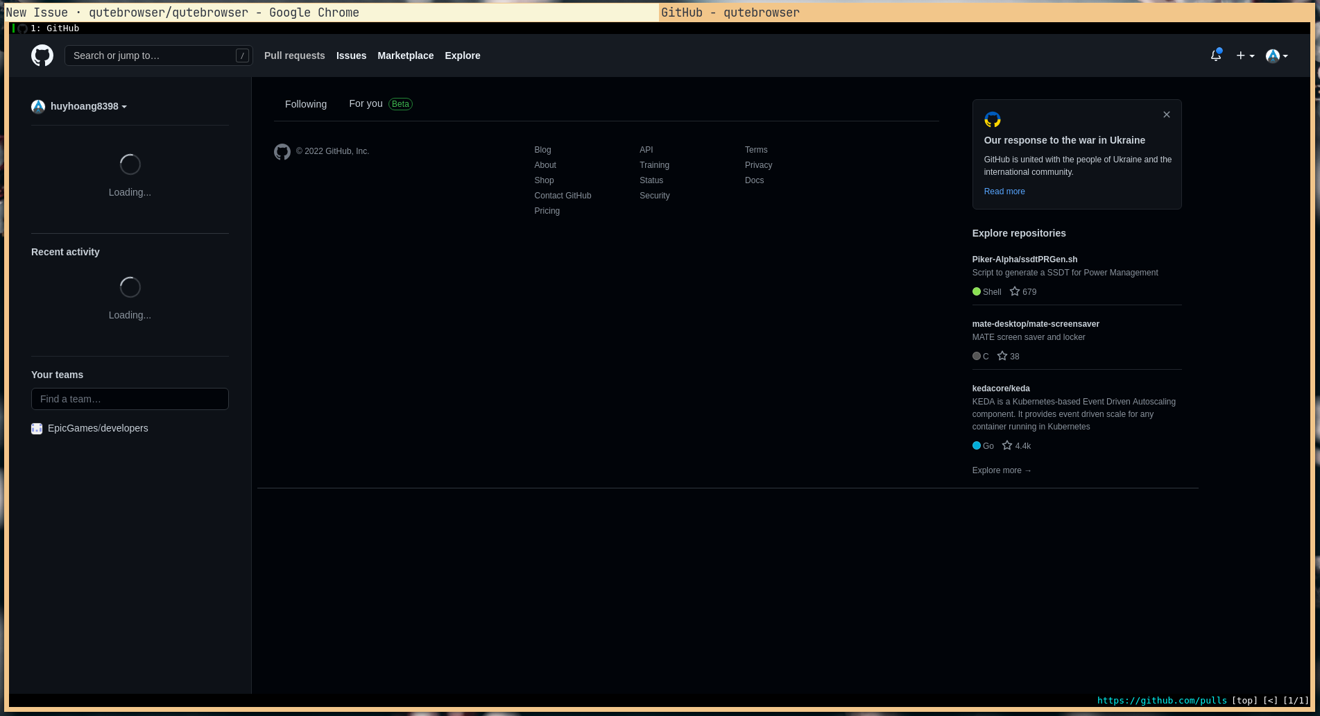Select the Issues navigation item
The image size is (1320, 716).
click(351, 56)
